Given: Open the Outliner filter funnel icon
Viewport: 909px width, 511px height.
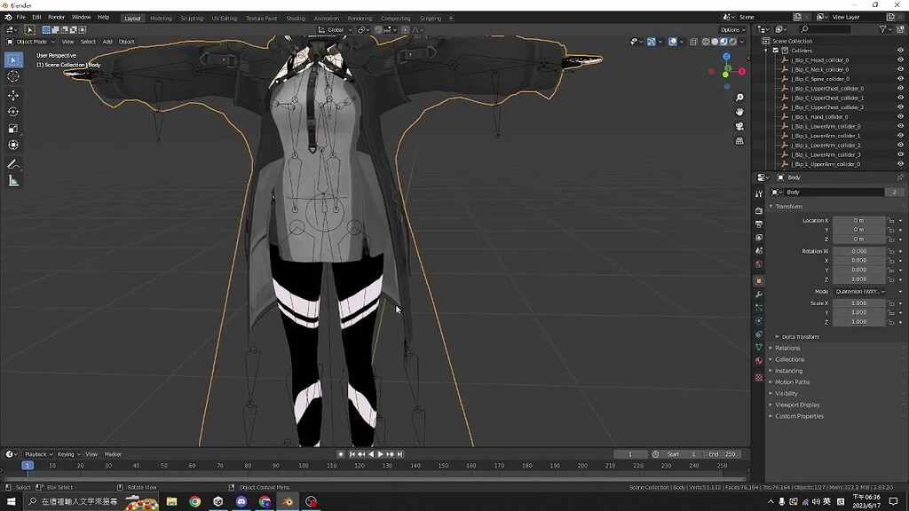Looking at the screenshot, I should tap(882, 29).
